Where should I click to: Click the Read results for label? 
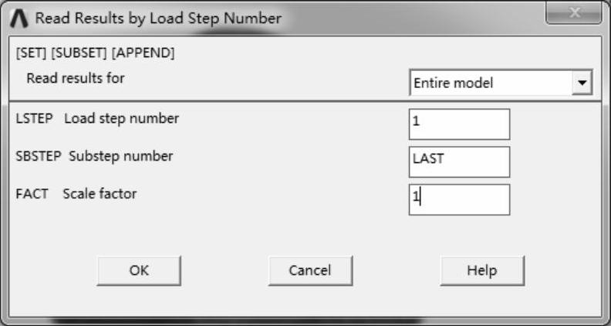coord(75,78)
